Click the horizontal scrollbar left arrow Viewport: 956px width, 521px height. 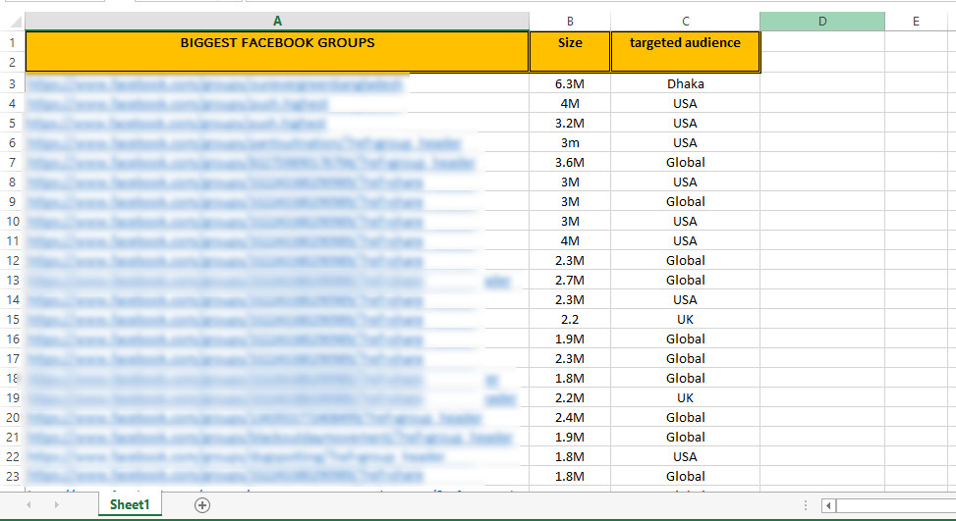point(829,505)
